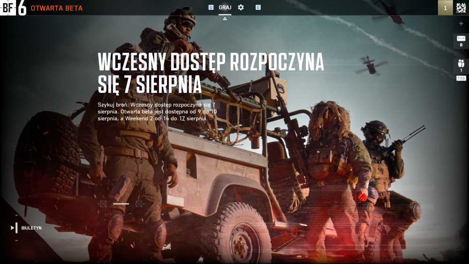Click the Q key hint for previous tab
Viewport: 469px width, 264px height.
pyautogui.click(x=211, y=8)
